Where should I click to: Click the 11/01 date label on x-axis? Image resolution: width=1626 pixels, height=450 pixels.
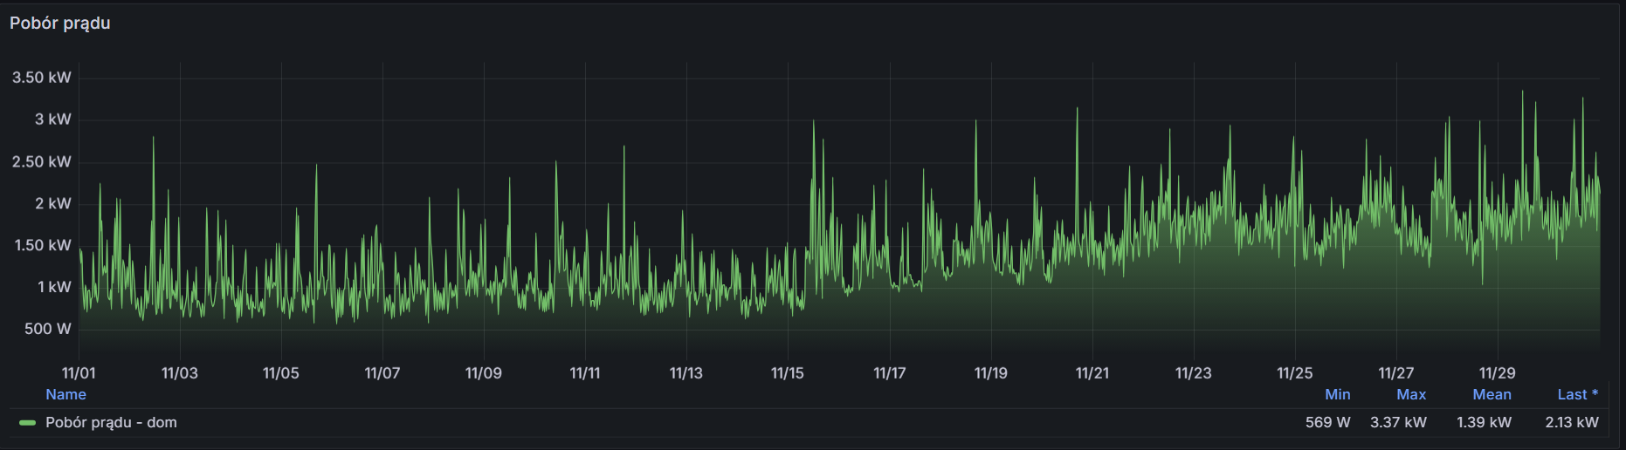[x=79, y=373]
